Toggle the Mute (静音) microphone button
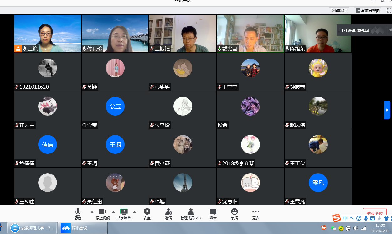 click(x=78, y=212)
